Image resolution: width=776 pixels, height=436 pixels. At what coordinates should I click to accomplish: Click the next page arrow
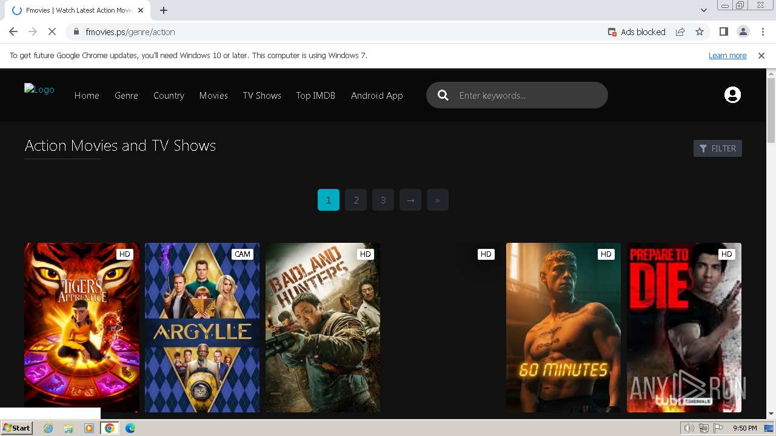click(410, 200)
